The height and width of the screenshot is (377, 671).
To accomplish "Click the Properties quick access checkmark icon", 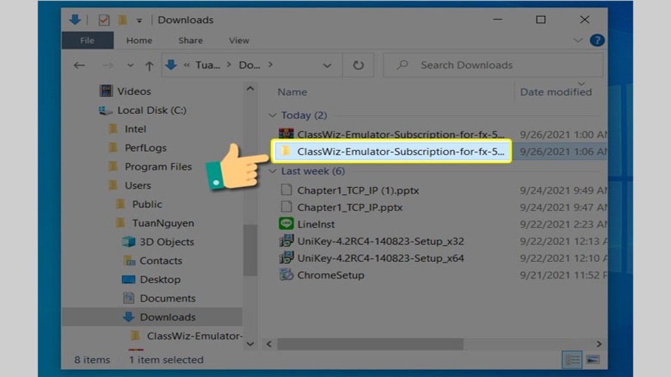I will tap(103, 20).
